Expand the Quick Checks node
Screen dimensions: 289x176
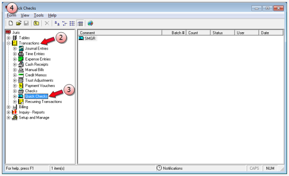click(15, 97)
